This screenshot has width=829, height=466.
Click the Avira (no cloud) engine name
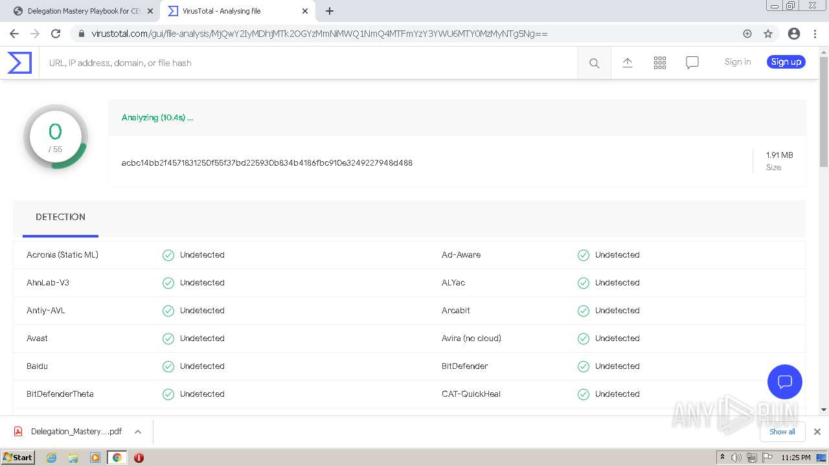(471, 338)
